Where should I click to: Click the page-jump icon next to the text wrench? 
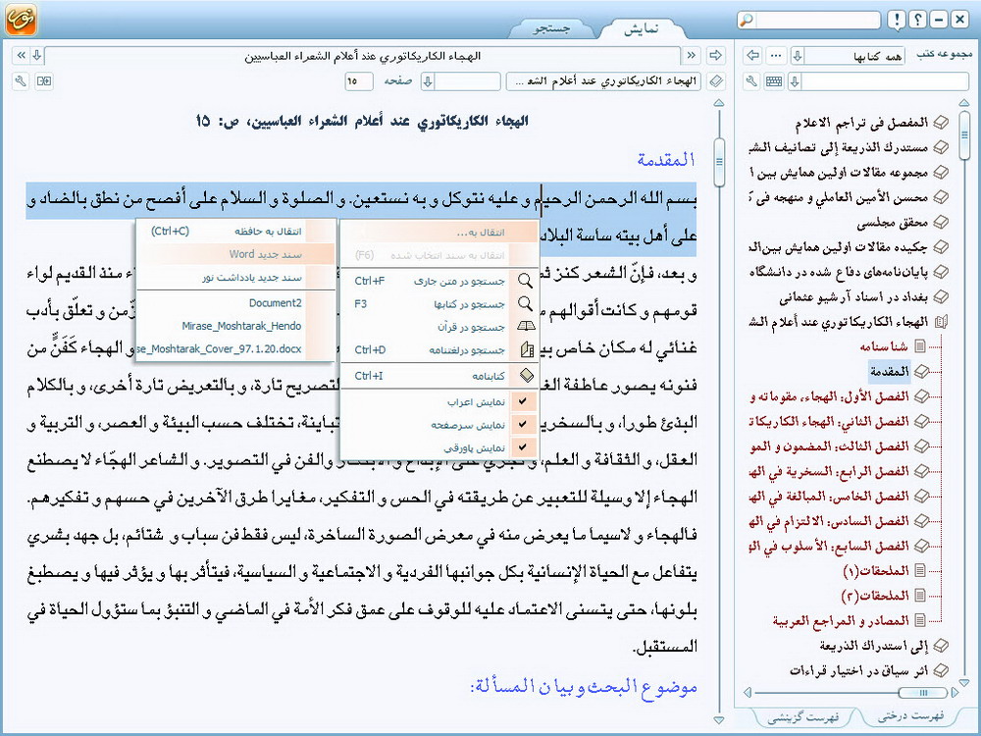(x=44, y=81)
